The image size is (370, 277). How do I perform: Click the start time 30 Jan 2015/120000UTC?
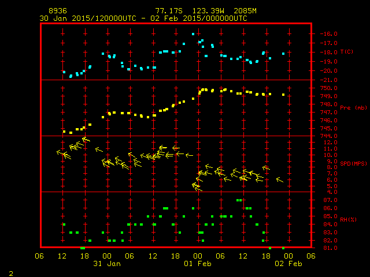[x=88, y=18]
